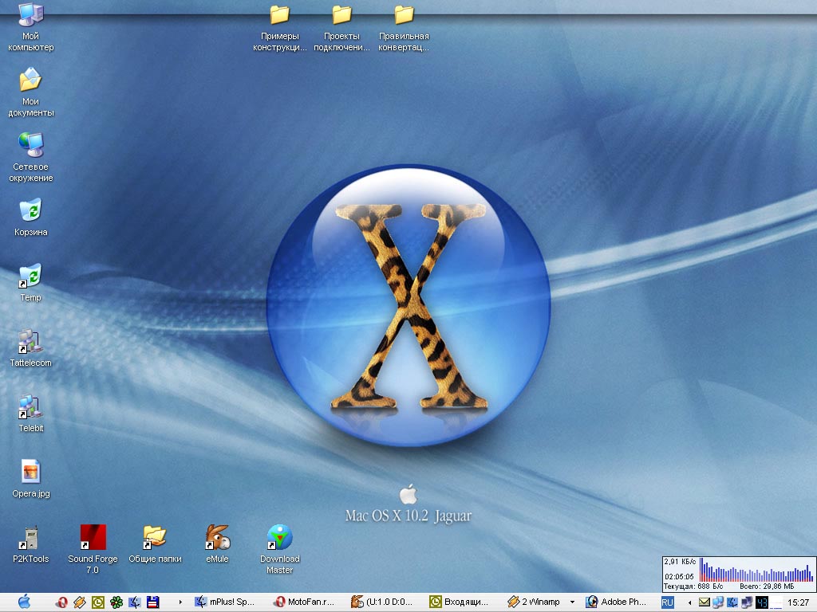Click the Finder face quick launch icon

pyautogui.click(x=134, y=602)
